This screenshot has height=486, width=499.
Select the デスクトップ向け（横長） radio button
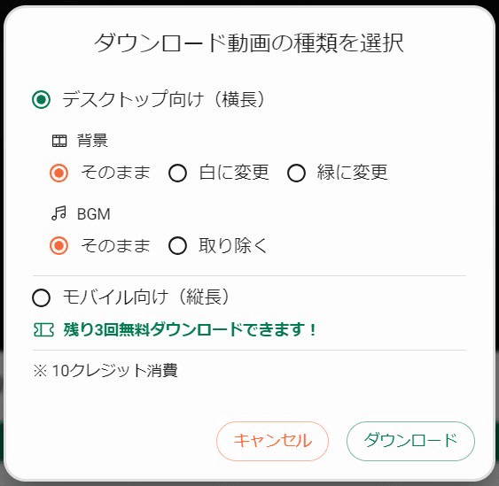42,99
